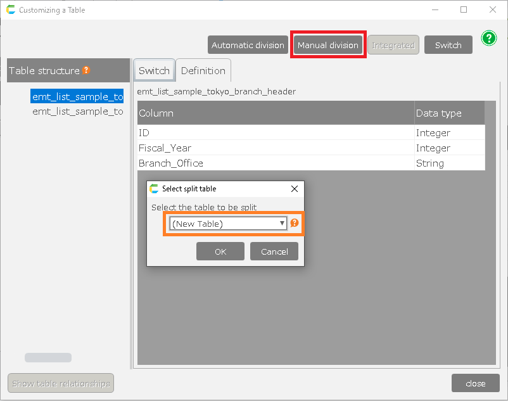Confirm with the OK button
Image resolution: width=508 pixels, height=401 pixels.
tap(220, 251)
